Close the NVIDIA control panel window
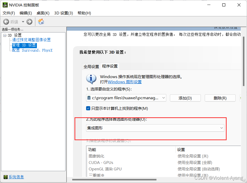This screenshot has width=247, height=183. click(239, 5)
